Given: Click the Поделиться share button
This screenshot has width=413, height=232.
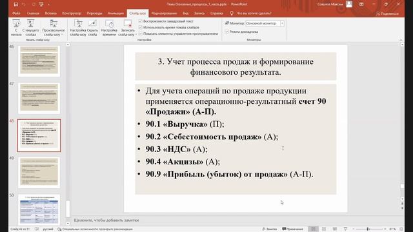Looking at the screenshot, I should pos(387,14).
